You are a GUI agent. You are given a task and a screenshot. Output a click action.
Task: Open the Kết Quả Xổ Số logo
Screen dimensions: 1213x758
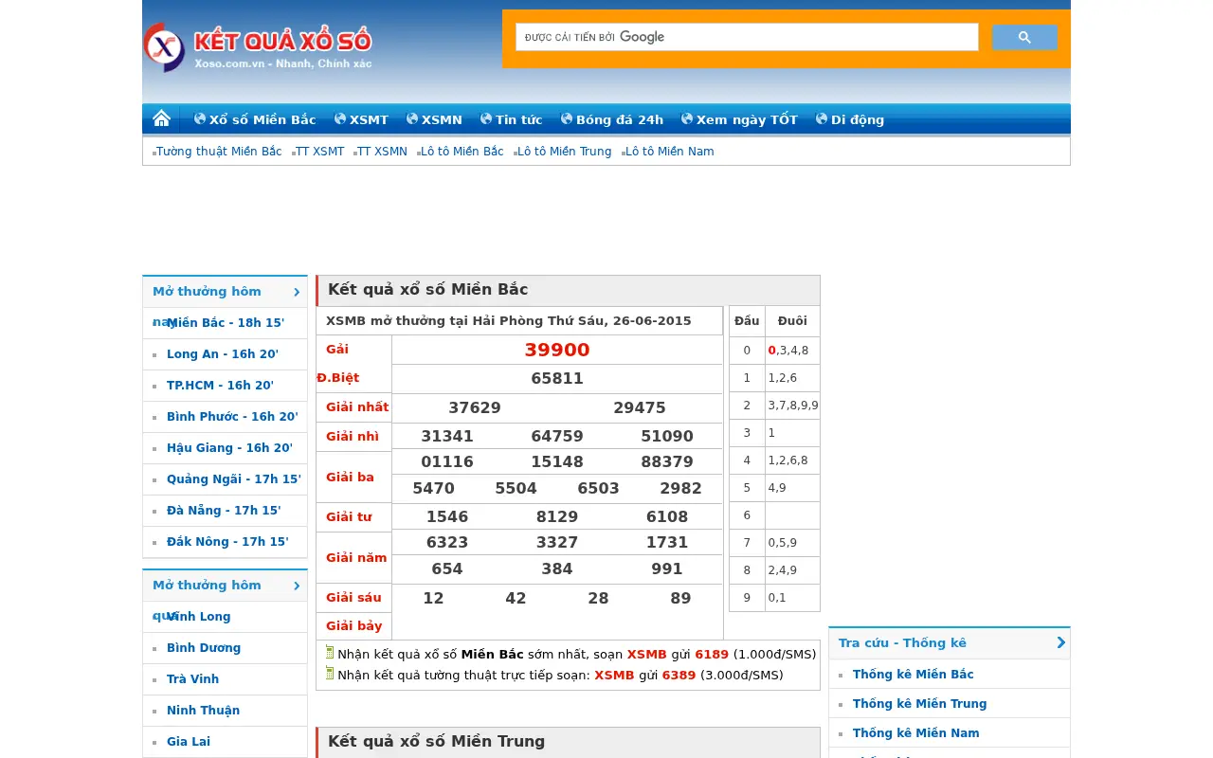tap(258, 45)
